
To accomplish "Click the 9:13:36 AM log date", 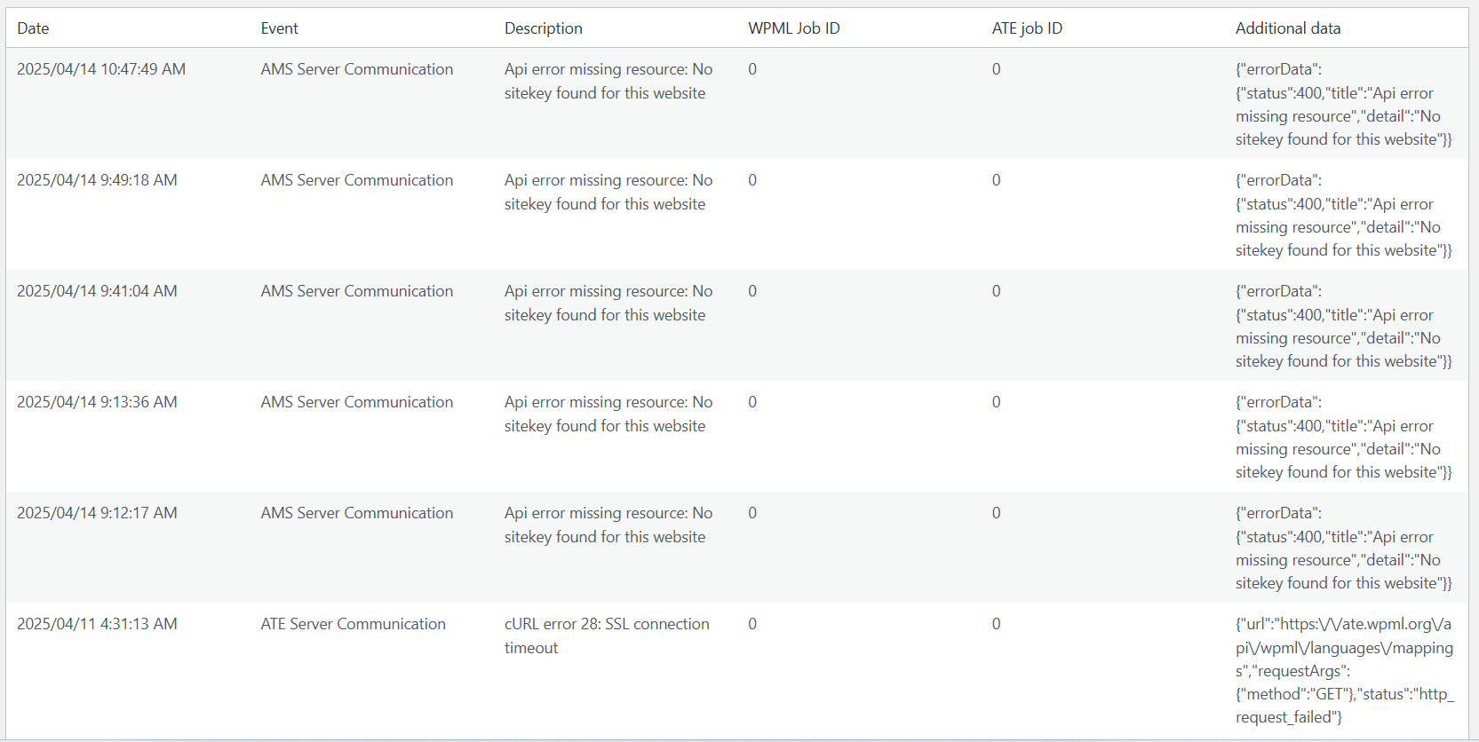I will pyautogui.click(x=97, y=402).
